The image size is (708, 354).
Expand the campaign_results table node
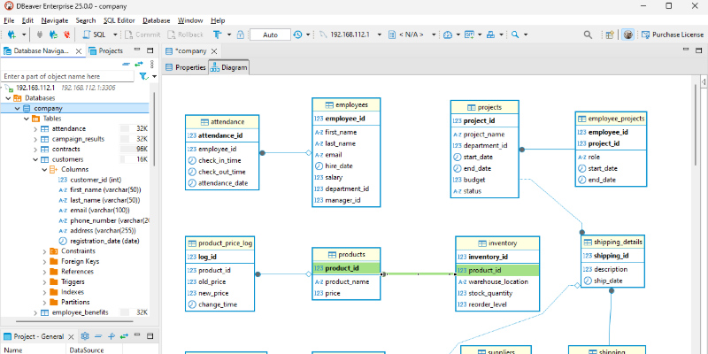35,139
